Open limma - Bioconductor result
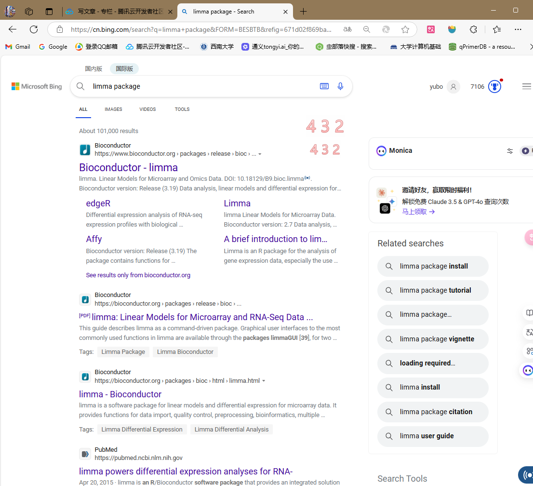The width and height of the screenshot is (533, 486). pos(120,394)
